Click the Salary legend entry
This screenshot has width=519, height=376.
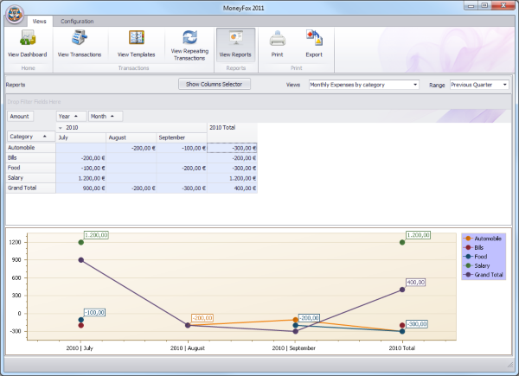(477, 265)
